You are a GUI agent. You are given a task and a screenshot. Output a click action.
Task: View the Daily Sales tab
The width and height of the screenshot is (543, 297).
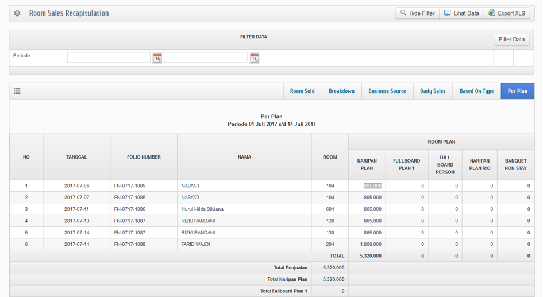click(433, 91)
